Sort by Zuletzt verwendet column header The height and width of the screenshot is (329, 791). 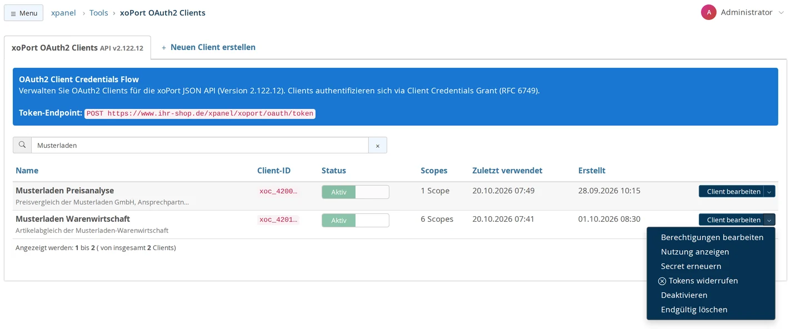click(x=507, y=171)
